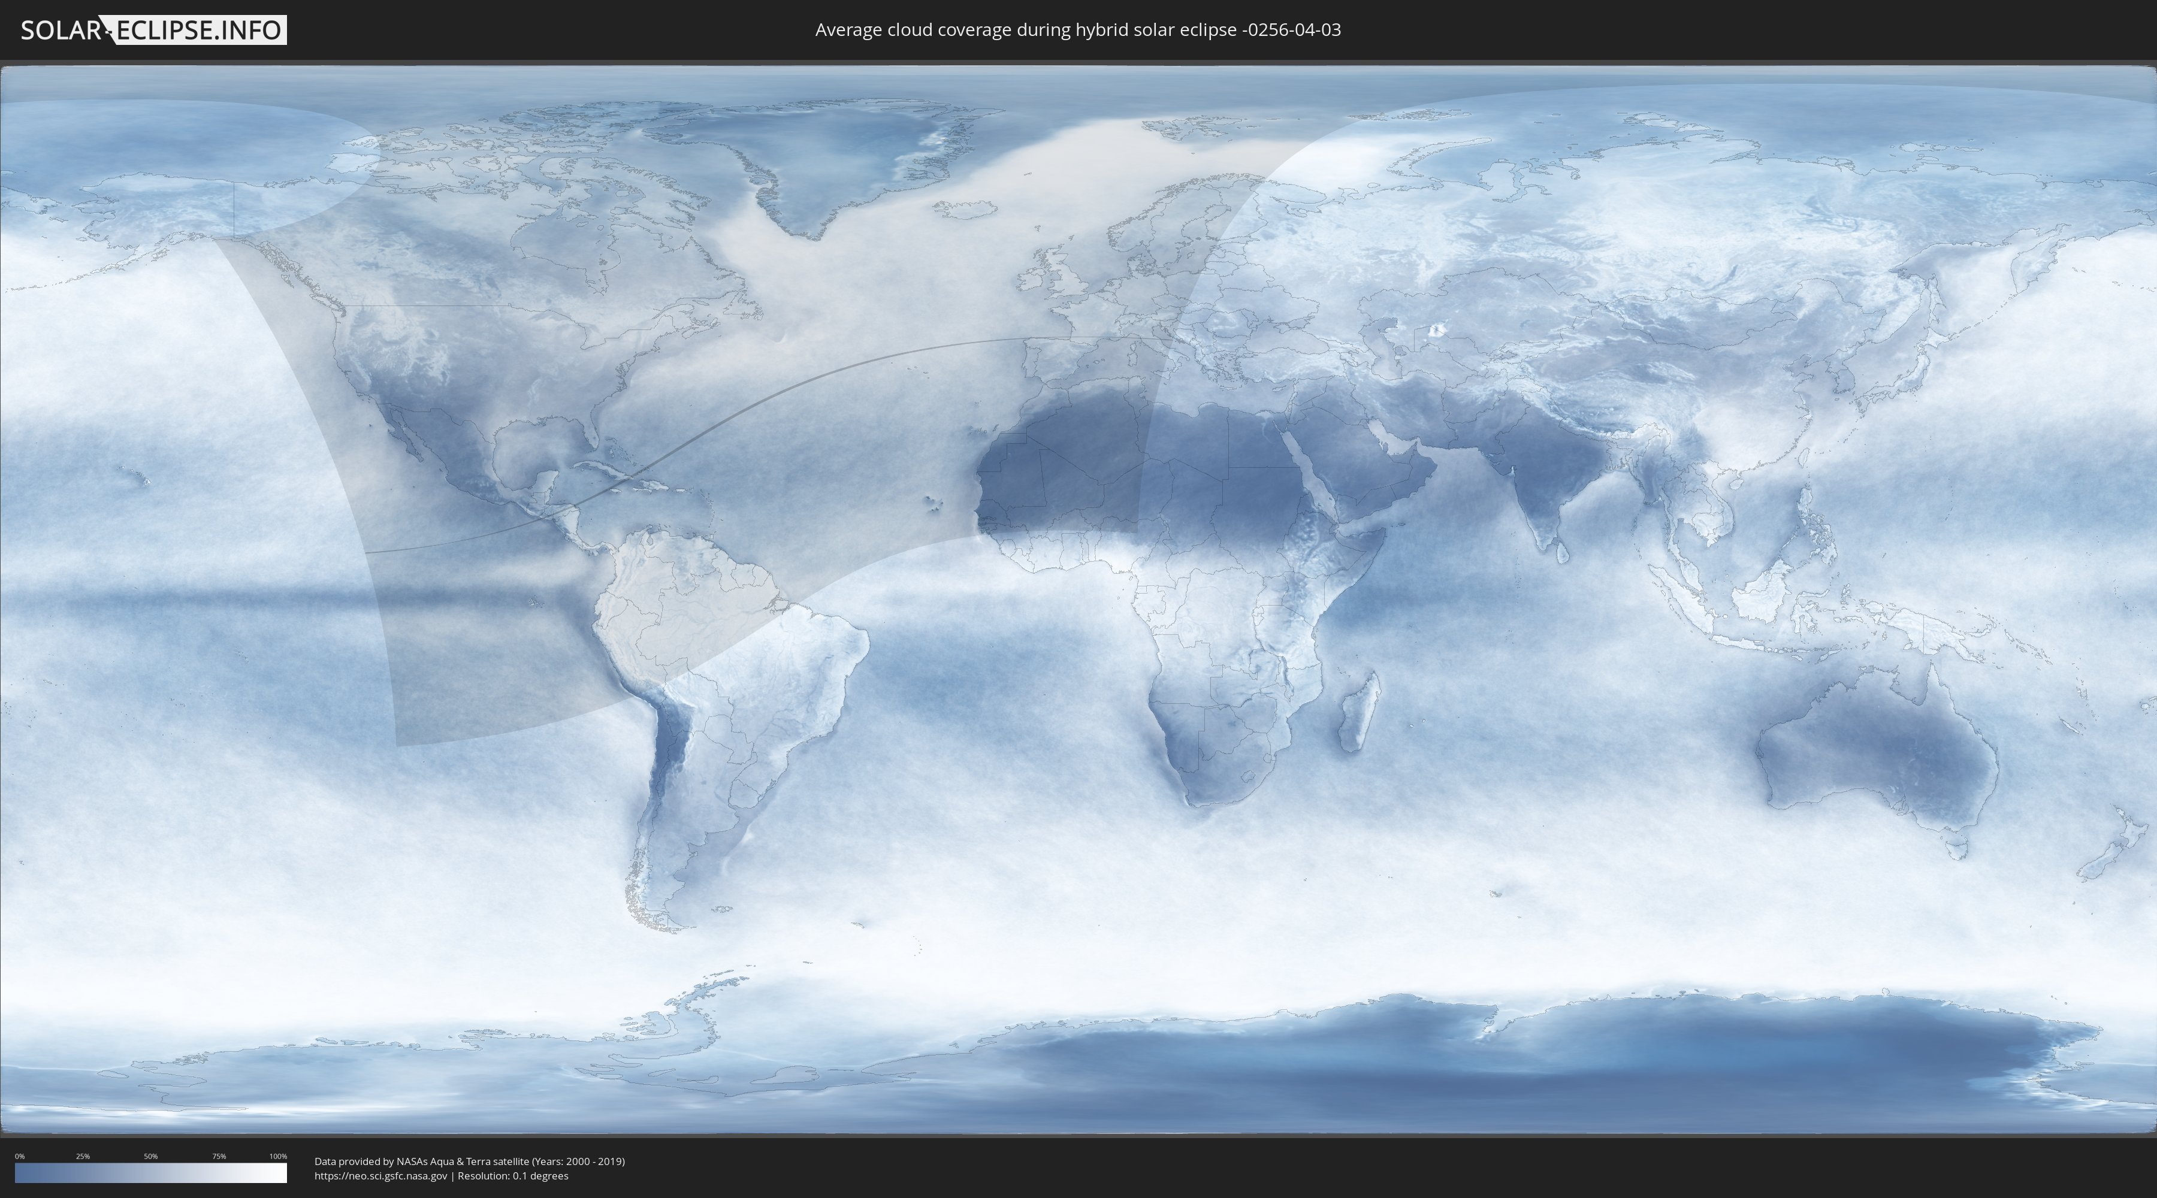This screenshot has height=1198, width=2157.
Task: Click the SOLAR-ECLIPSE.INFO logo
Action: click(153, 30)
